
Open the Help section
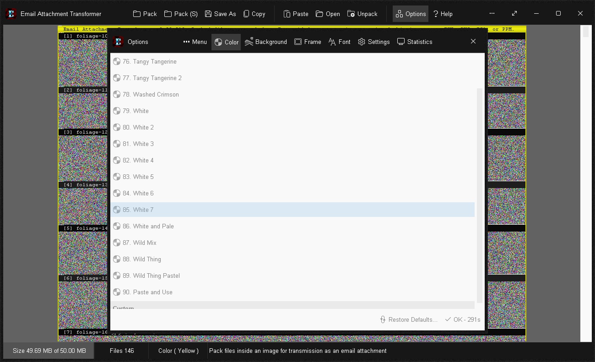443,14
